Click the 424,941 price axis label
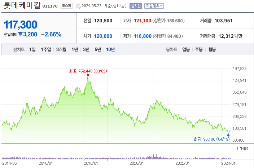254x168 pixels. coord(239,80)
